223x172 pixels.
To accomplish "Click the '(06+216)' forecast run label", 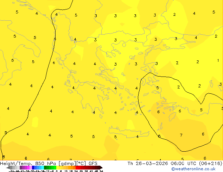I will 211,164.
